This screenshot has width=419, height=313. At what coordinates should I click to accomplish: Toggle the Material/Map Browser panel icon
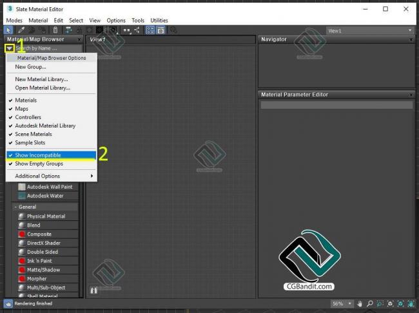[x=150, y=30]
